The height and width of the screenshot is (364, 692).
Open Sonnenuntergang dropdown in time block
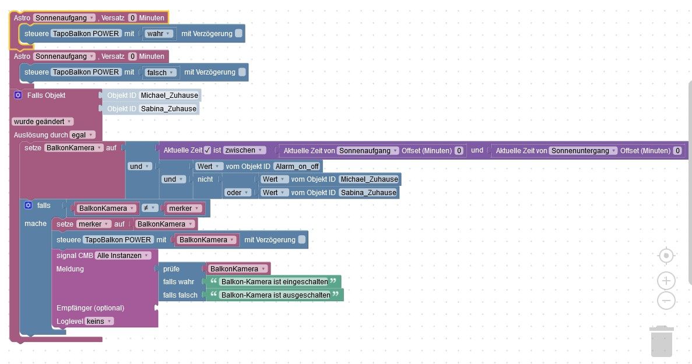583,151
